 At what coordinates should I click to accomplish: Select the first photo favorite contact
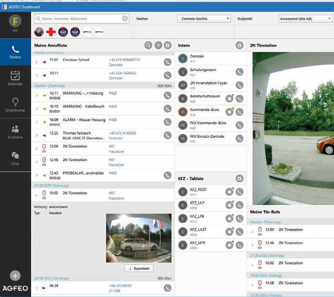pos(39,32)
